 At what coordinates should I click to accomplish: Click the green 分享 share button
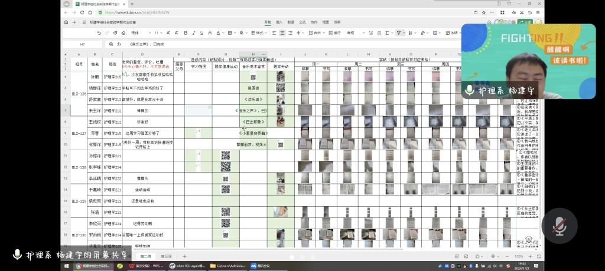[525, 22]
